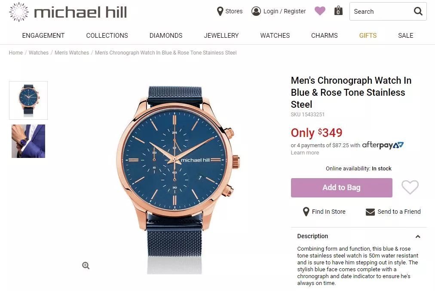This screenshot has width=435, height=291.
Task: Open the Stores location pin
Action: coord(220,11)
